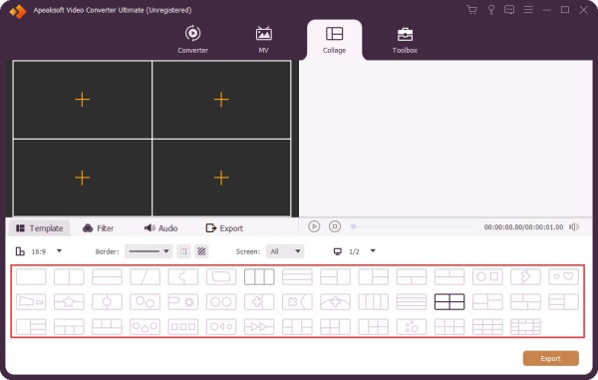Select the puzzle-edge split template
598x380 pixels.
pos(183,276)
